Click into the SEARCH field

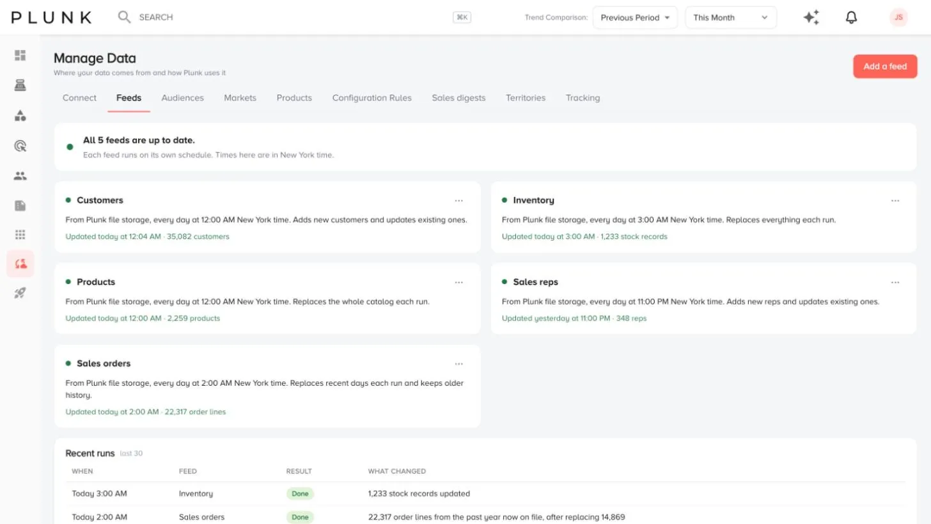tap(156, 17)
